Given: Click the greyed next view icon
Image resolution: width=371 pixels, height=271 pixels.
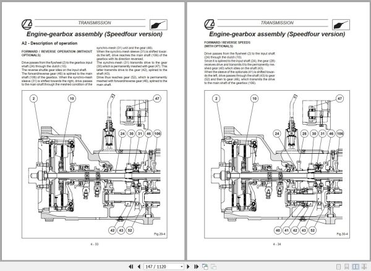Looking at the screenshot, I should coord(213,267).
